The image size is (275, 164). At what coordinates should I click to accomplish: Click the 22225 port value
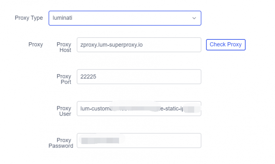pos(88,77)
